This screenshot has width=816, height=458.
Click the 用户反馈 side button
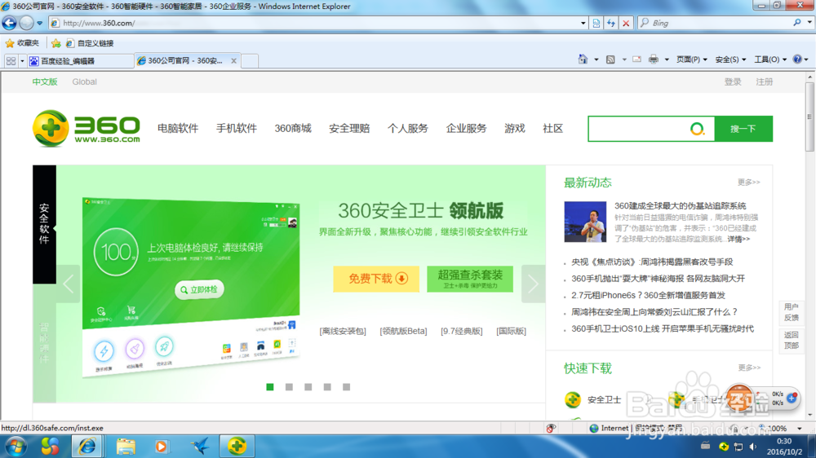[x=792, y=312]
